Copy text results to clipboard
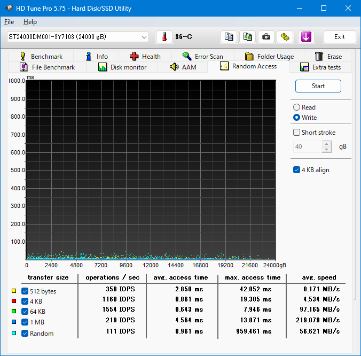 click(x=229, y=37)
